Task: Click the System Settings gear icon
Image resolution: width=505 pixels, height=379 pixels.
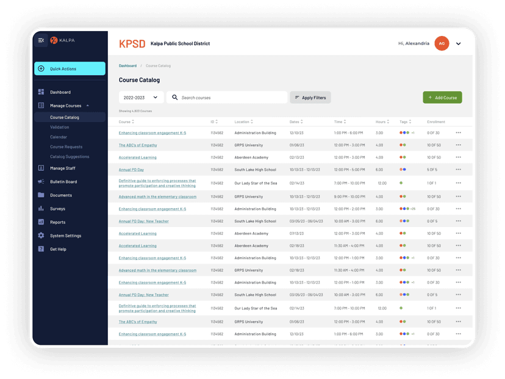Action: [41, 236]
